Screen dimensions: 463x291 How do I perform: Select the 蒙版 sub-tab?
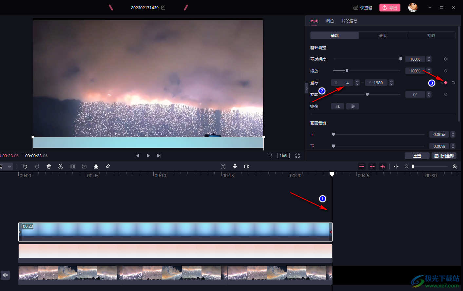pyautogui.click(x=383, y=35)
